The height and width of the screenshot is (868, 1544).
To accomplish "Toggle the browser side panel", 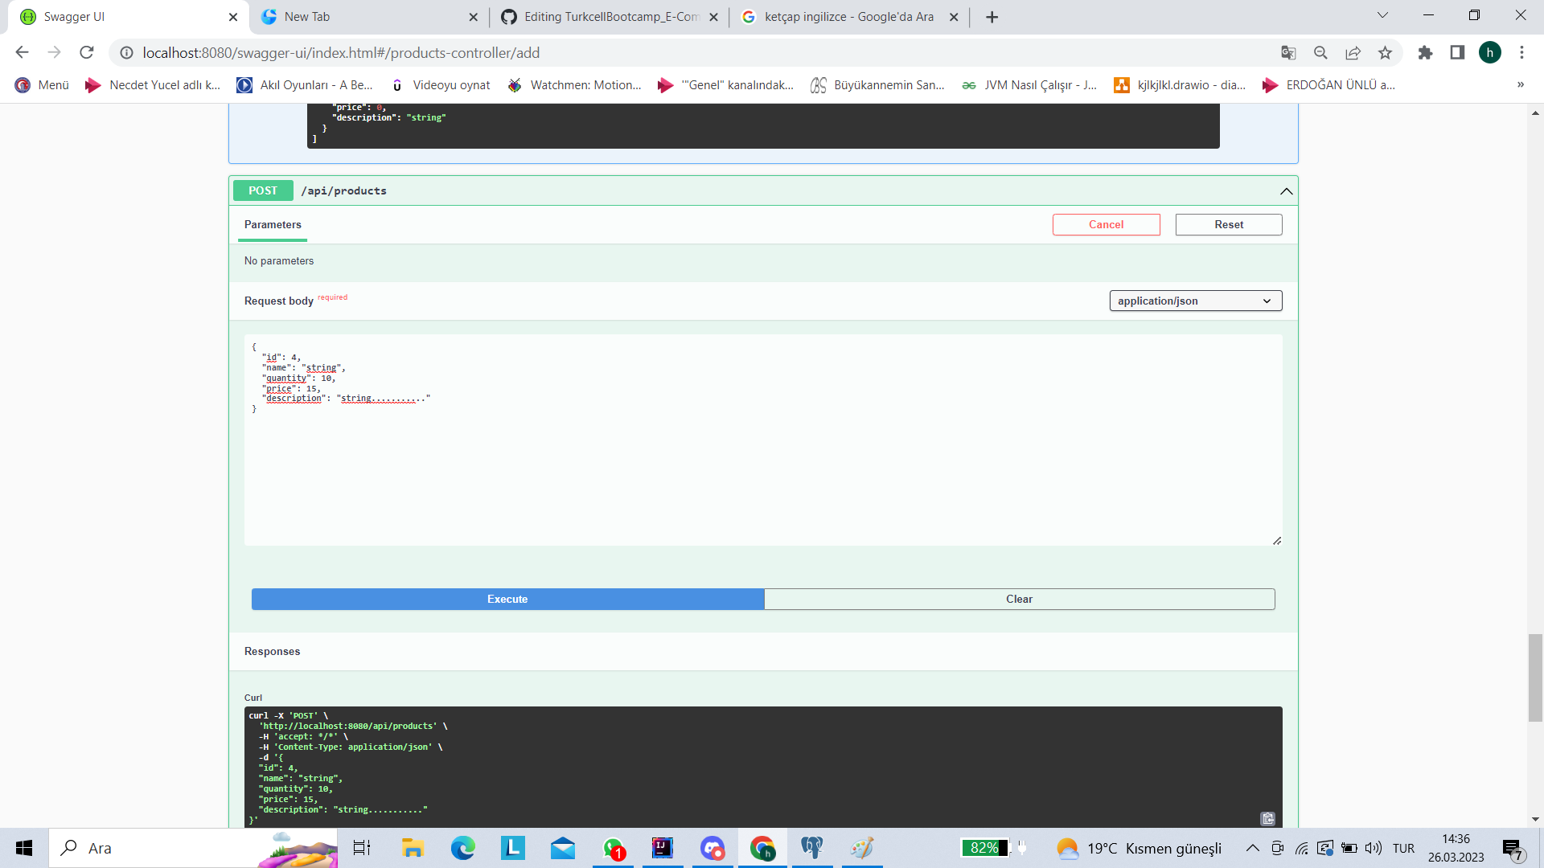I will [x=1457, y=52].
